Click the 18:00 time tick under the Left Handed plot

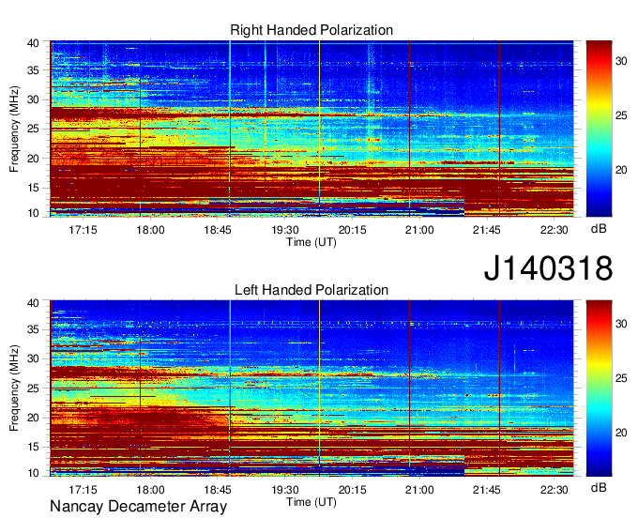pyautogui.click(x=150, y=490)
